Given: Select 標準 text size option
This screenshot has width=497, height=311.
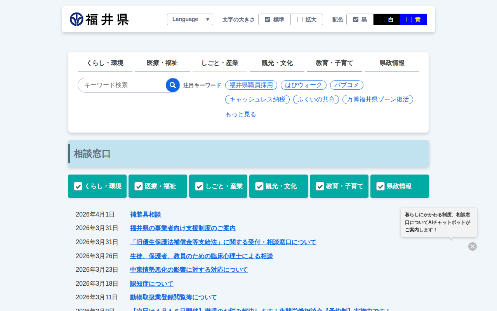Looking at the screenshot, I should (275, 19).
